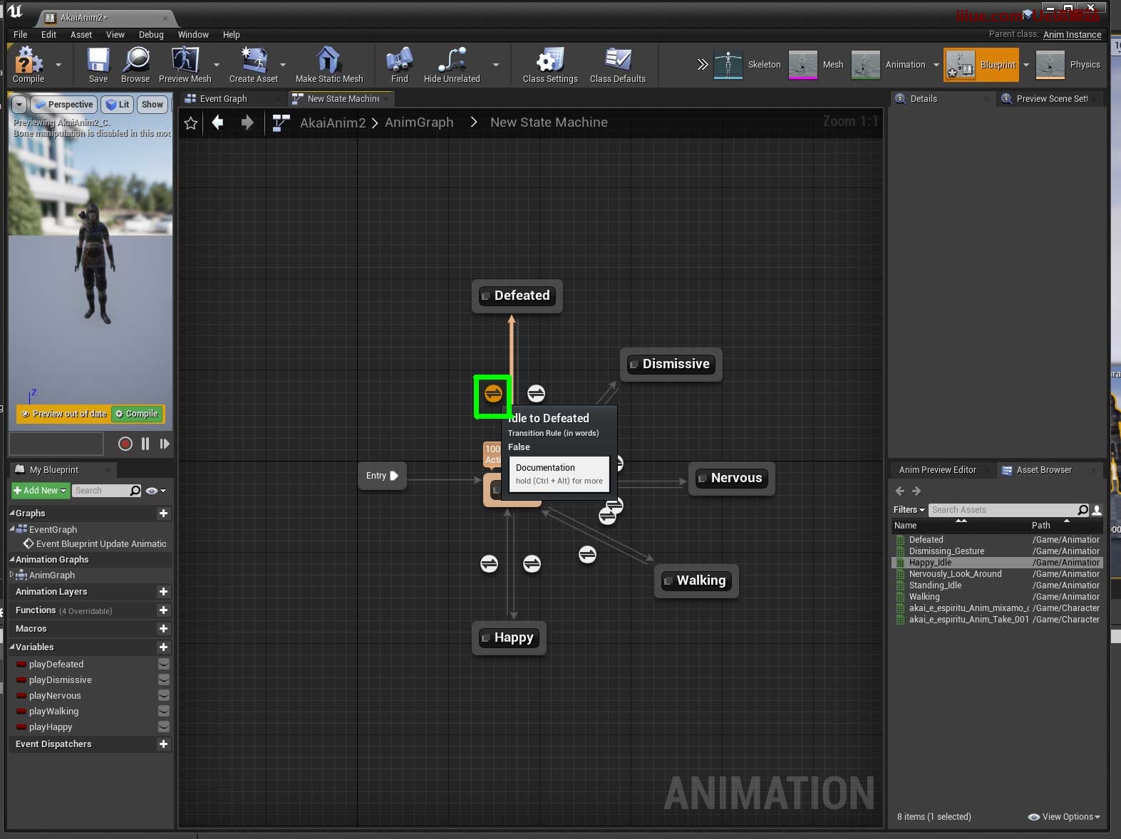Image resolution: width=1121 pixels, height=839 pixels.
Task: Toggle the Lit view mode button
Action: click(118, 105)
